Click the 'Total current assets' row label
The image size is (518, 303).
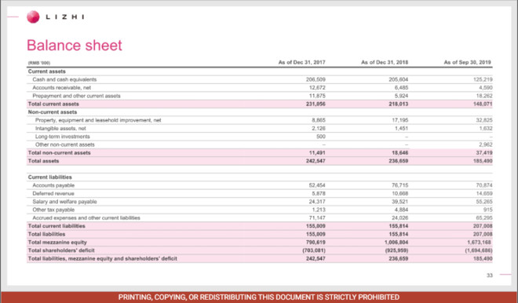coord(53,104)
